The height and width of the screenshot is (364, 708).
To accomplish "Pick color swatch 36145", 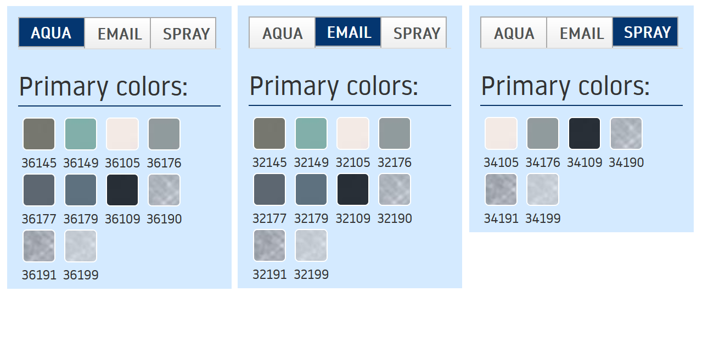I will [x=39, y=134].
